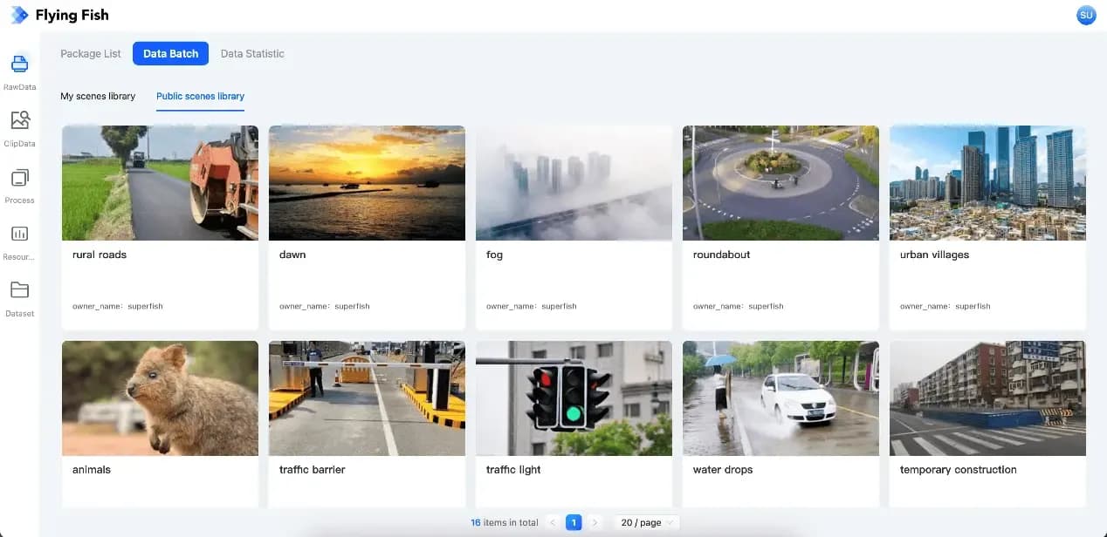Select Public scenes library tab

click(x=200, y=96)
